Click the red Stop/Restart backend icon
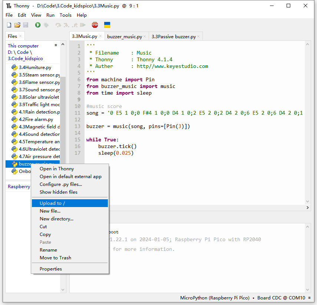The width and height of the screenshot is (317, 305). [x=95, y=25]
